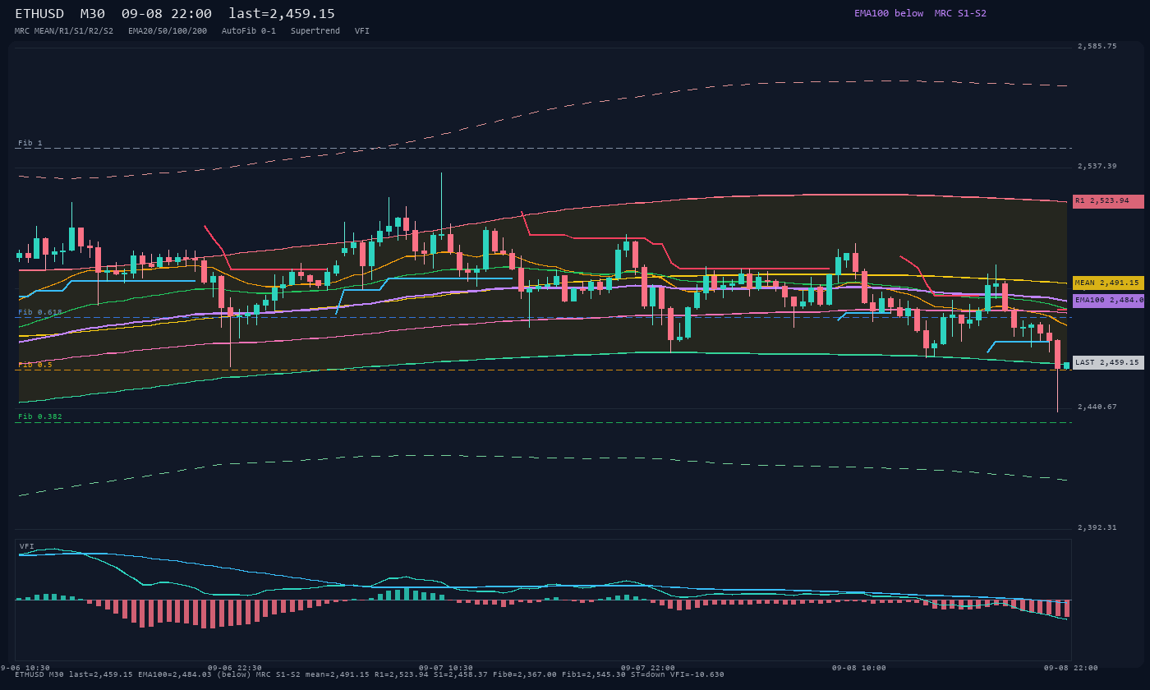The width and height of the screenshot is (1150, 690).
Task: Click the 2,392.31 price axis label
Action: [x=1097, y=527]
